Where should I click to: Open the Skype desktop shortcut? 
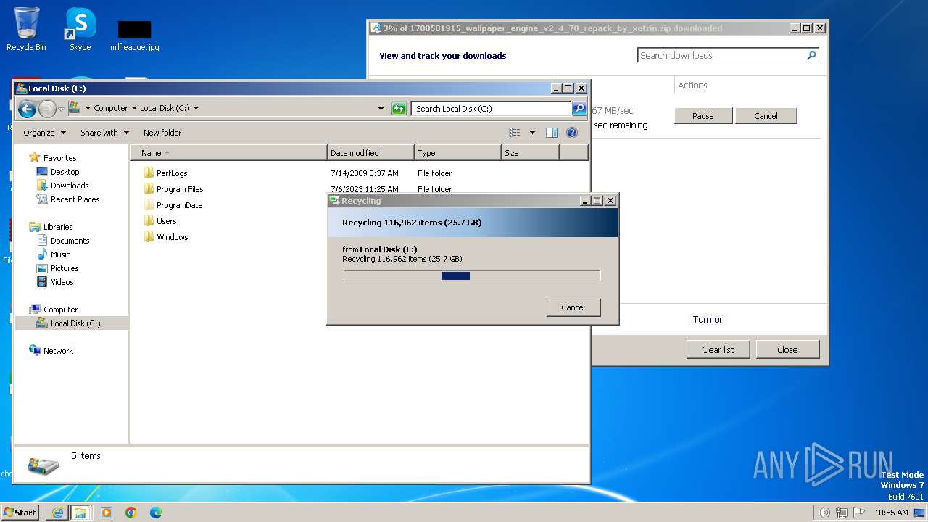(80, 29)
